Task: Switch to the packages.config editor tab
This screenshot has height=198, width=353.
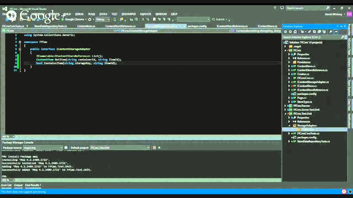Action: coord(197,26)
